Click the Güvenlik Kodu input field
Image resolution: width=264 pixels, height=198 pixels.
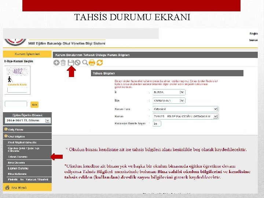coord(17,90)
